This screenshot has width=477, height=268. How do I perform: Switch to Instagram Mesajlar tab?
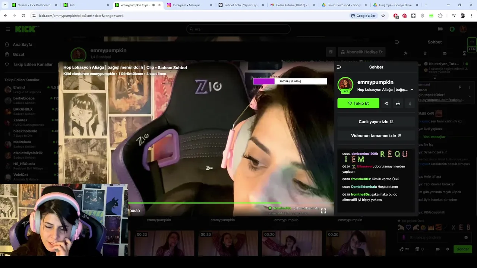(x=189, y=5)
